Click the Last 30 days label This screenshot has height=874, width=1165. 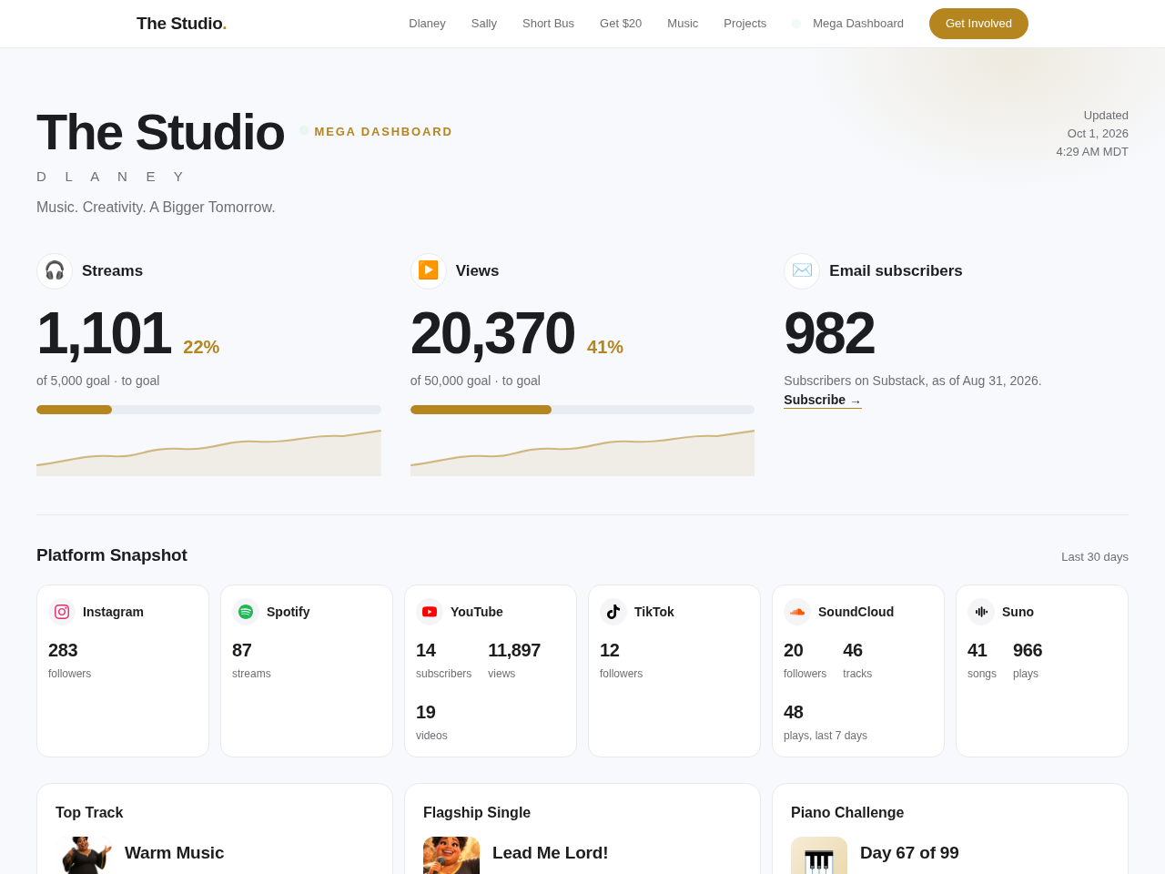click(x=1095, y=557)
